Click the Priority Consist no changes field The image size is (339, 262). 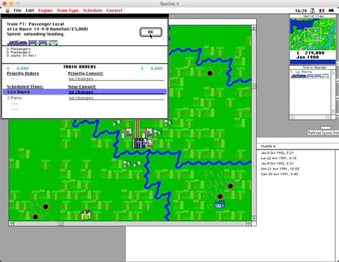coord(116,79)
